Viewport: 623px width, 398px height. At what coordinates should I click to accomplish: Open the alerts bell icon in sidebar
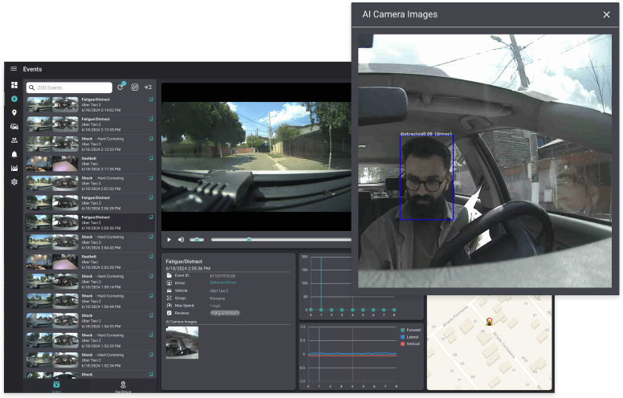14,154
